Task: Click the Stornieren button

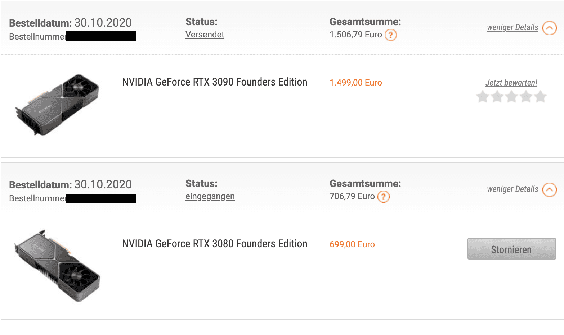Action: tap(511, 249)
